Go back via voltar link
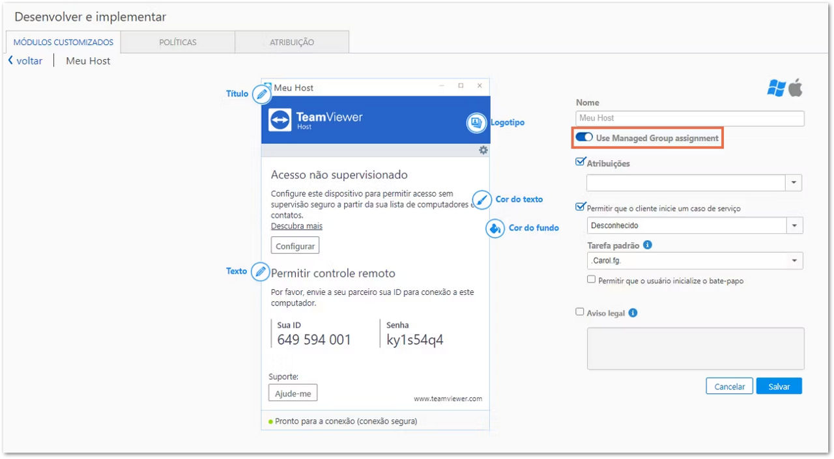Screen dimensions: 834x459 pos(29,61)
